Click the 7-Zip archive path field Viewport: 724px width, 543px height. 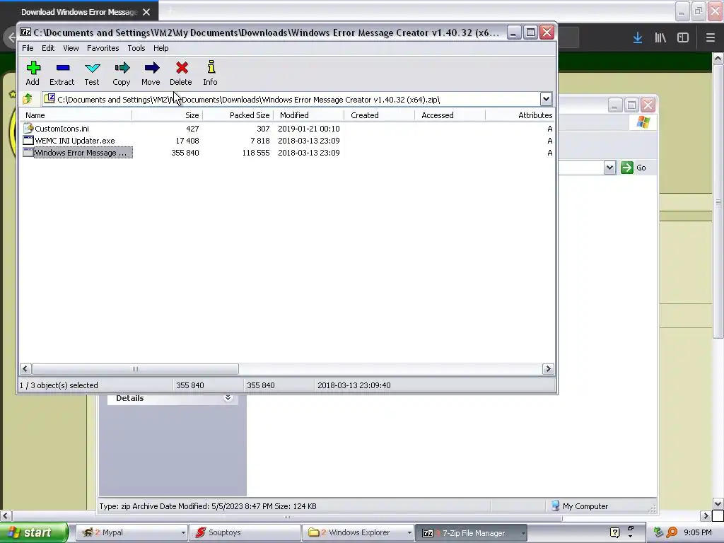pos(291,99)
